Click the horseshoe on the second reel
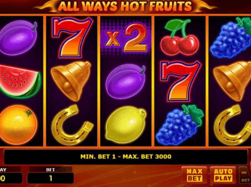Screen dimensions: 251x187 tap(72, 125)
